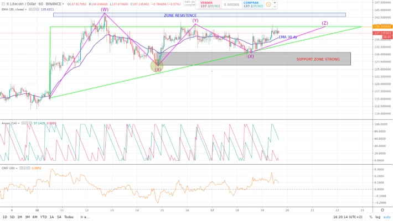Toggle the percent (%) scale
The height and width of the screenshot is (221, 393).
pos(371,217)
